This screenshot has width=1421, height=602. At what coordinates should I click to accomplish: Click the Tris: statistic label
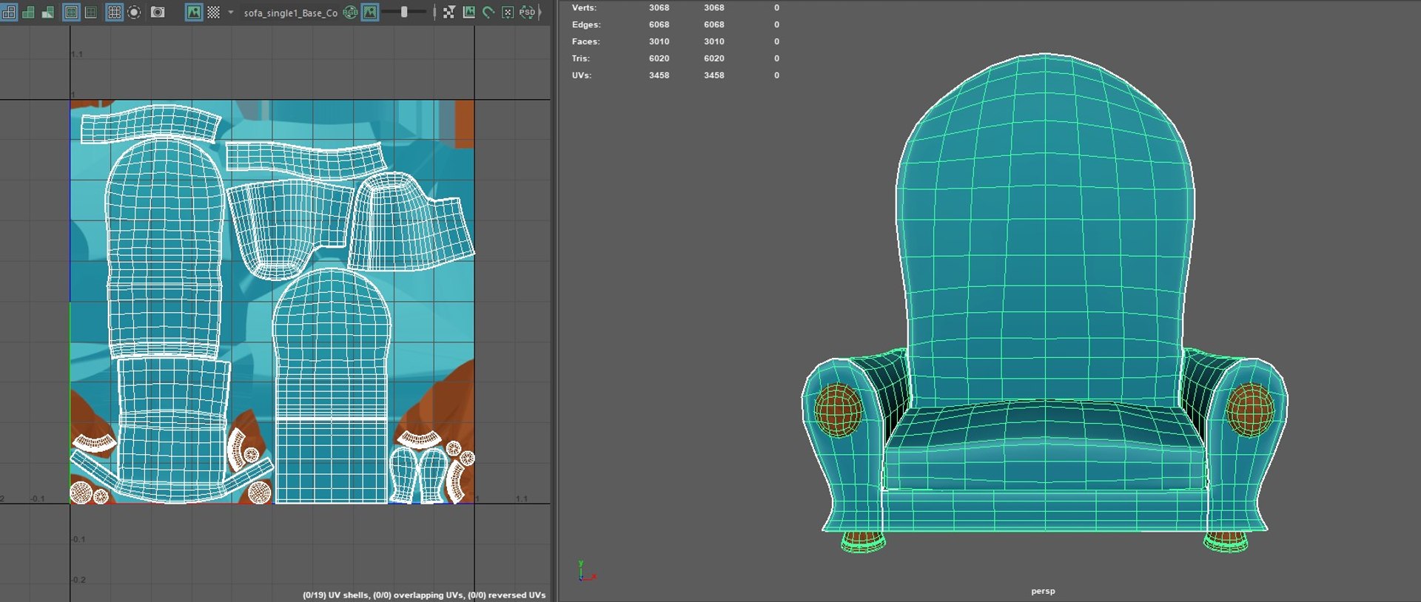pos(580,58)
